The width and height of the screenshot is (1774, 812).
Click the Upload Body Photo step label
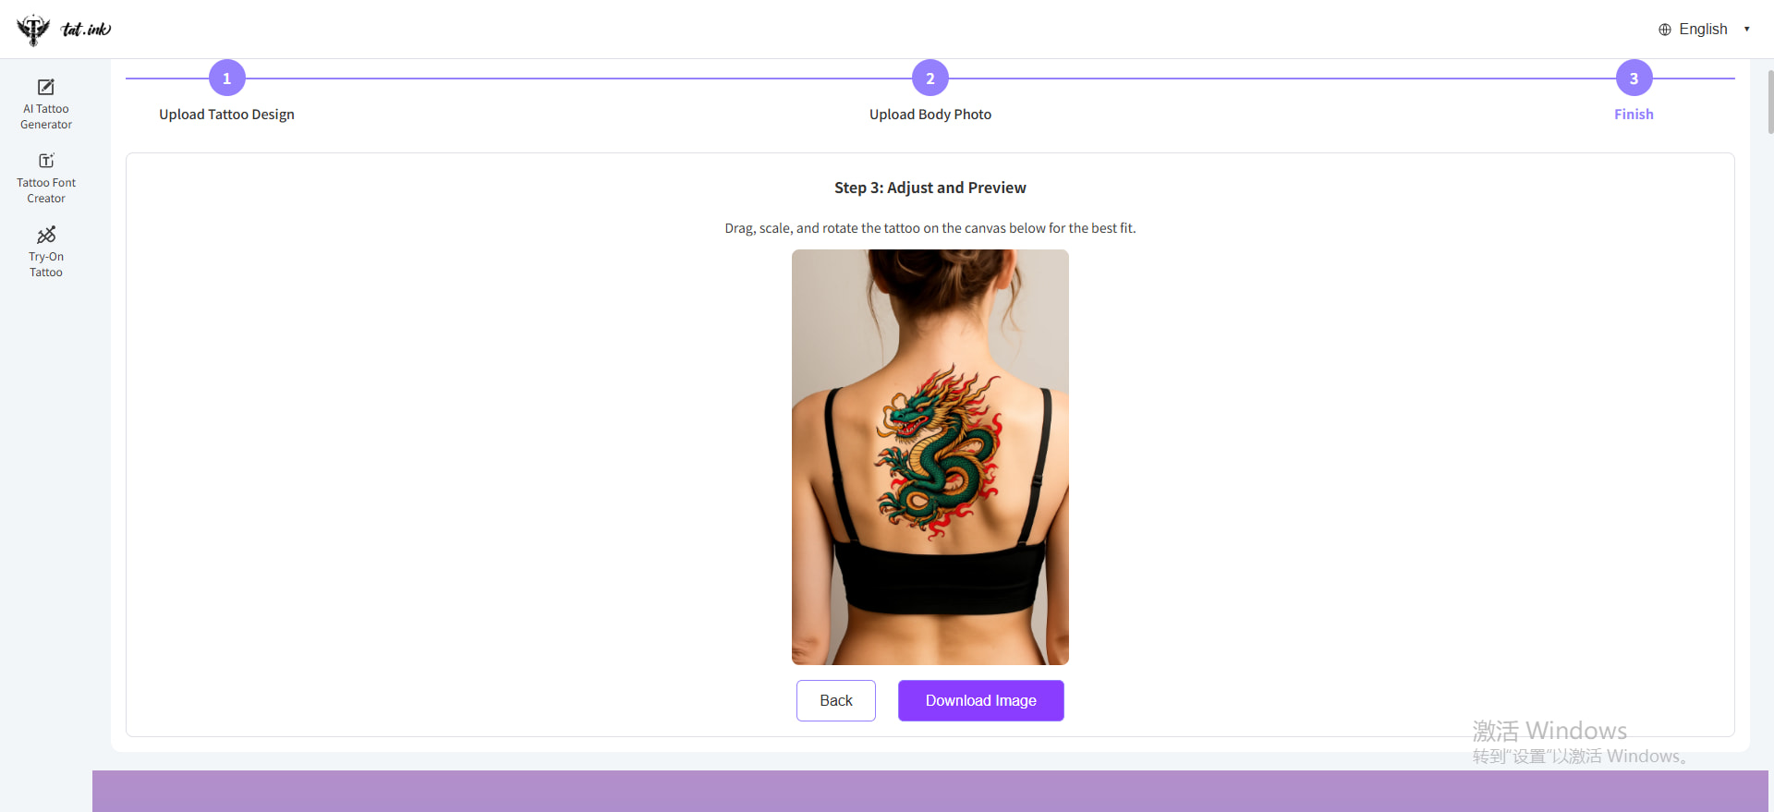(x=930, y=115)
